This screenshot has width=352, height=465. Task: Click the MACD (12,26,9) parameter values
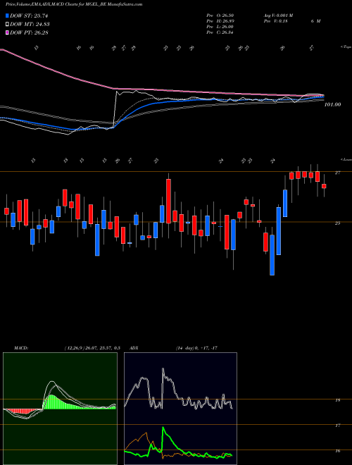point(92,347)
